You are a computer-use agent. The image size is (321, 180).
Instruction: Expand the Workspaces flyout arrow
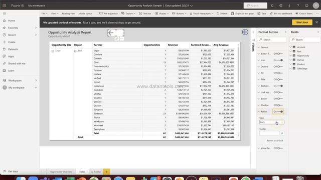tap(36, 80)
